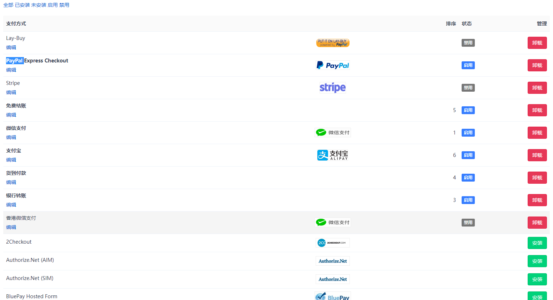
Task: Toggle 银行转账 启用 status badge
Action: point(468,200)
